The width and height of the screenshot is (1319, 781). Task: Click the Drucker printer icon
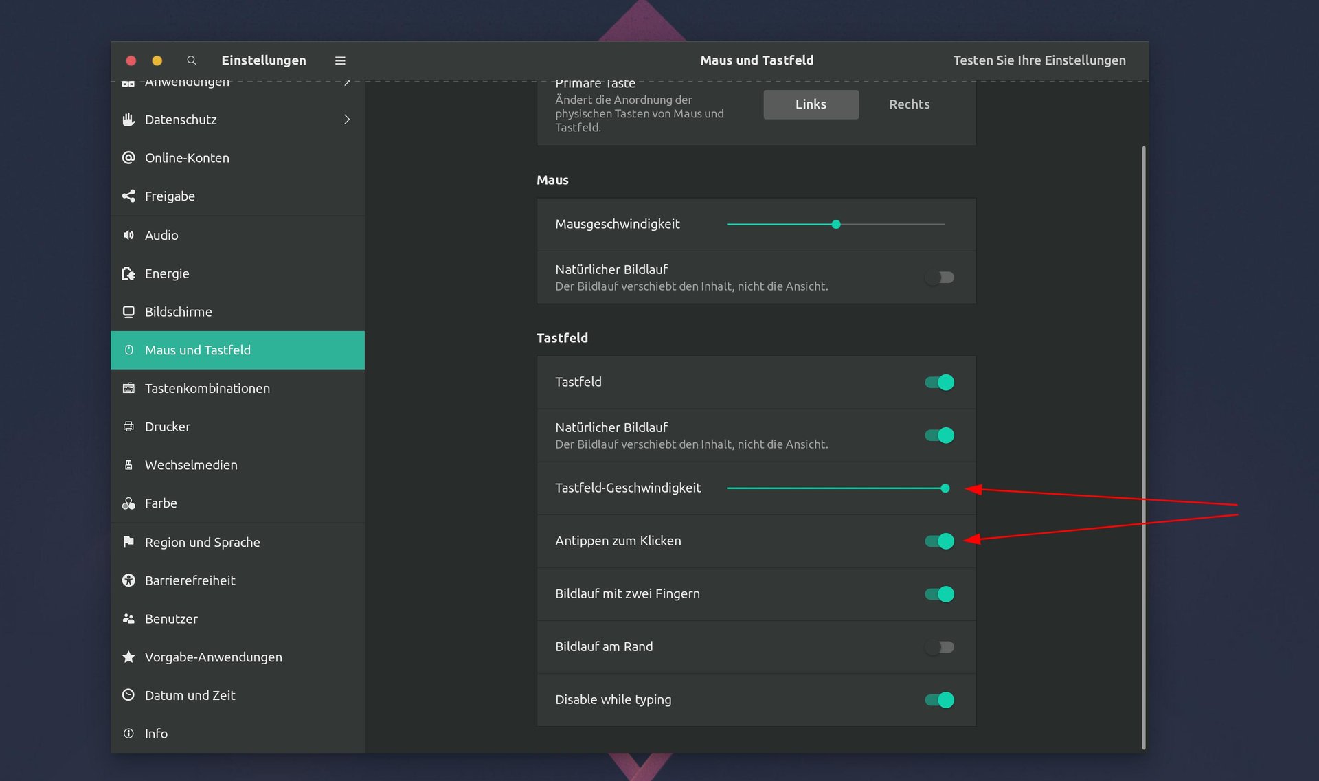point(128,427)
